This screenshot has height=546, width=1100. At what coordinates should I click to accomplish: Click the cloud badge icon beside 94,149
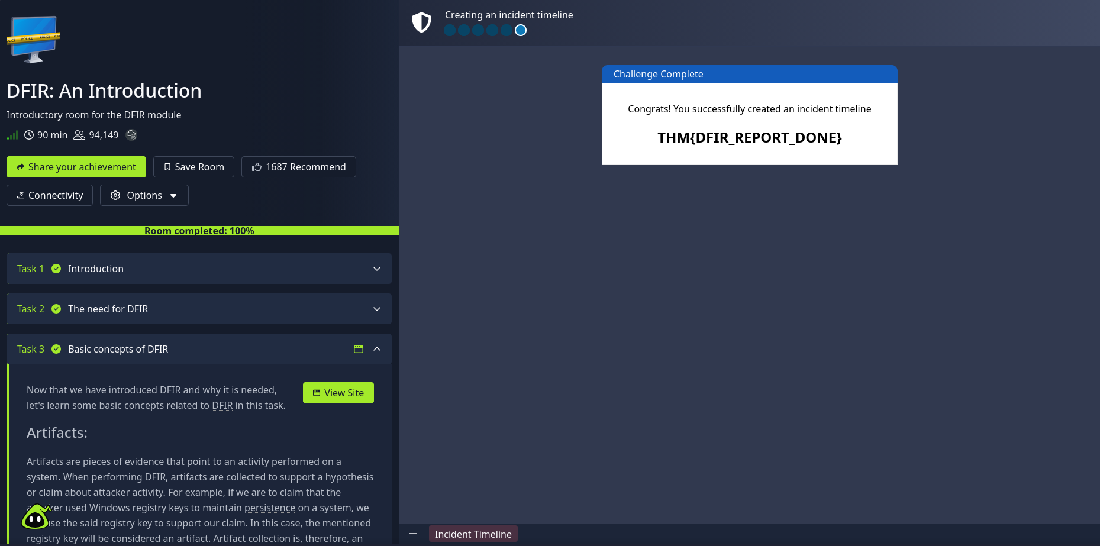131,135
